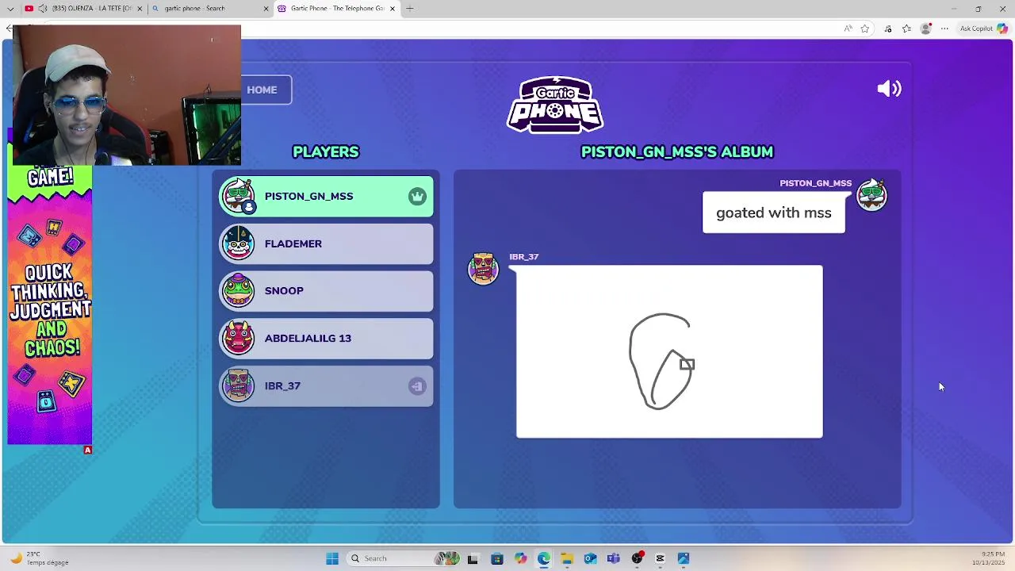Image resolution: width=1015 pixels, height=571 pixels.
Task: Click the Ask Copilot button
Action: 983,29
